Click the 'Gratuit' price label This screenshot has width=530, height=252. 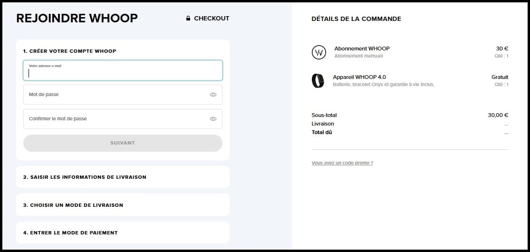click(x=500, y=77)
